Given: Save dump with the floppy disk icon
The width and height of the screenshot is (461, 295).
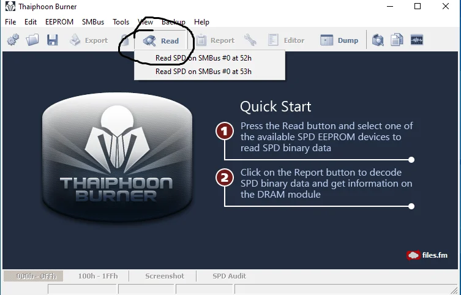Looking at the screenshot, I should click(52, 40).
